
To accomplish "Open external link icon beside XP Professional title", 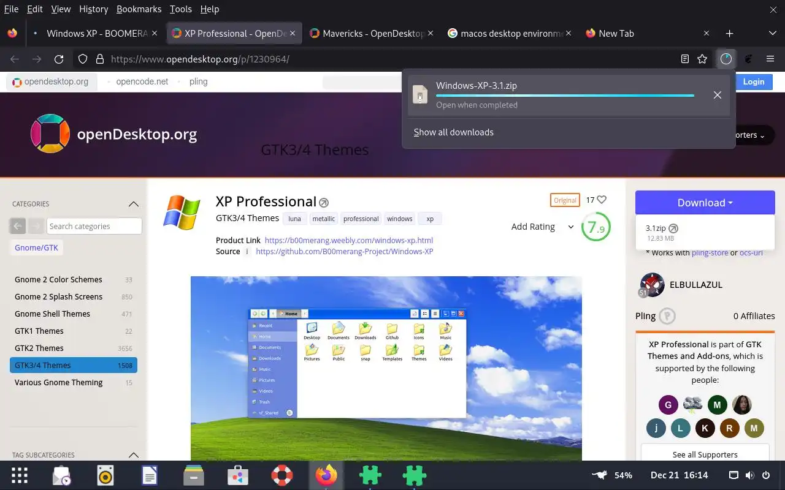I will pos(324,203).
